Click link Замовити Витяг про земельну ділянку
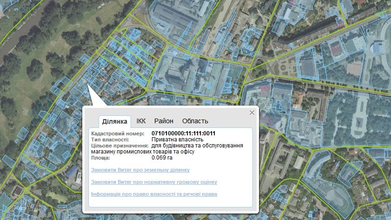Image resolution: width=391 pixels, height=220 pixels. tap(140, 170)
